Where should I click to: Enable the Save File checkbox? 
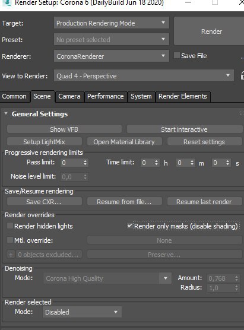click(x=177, y=56)
